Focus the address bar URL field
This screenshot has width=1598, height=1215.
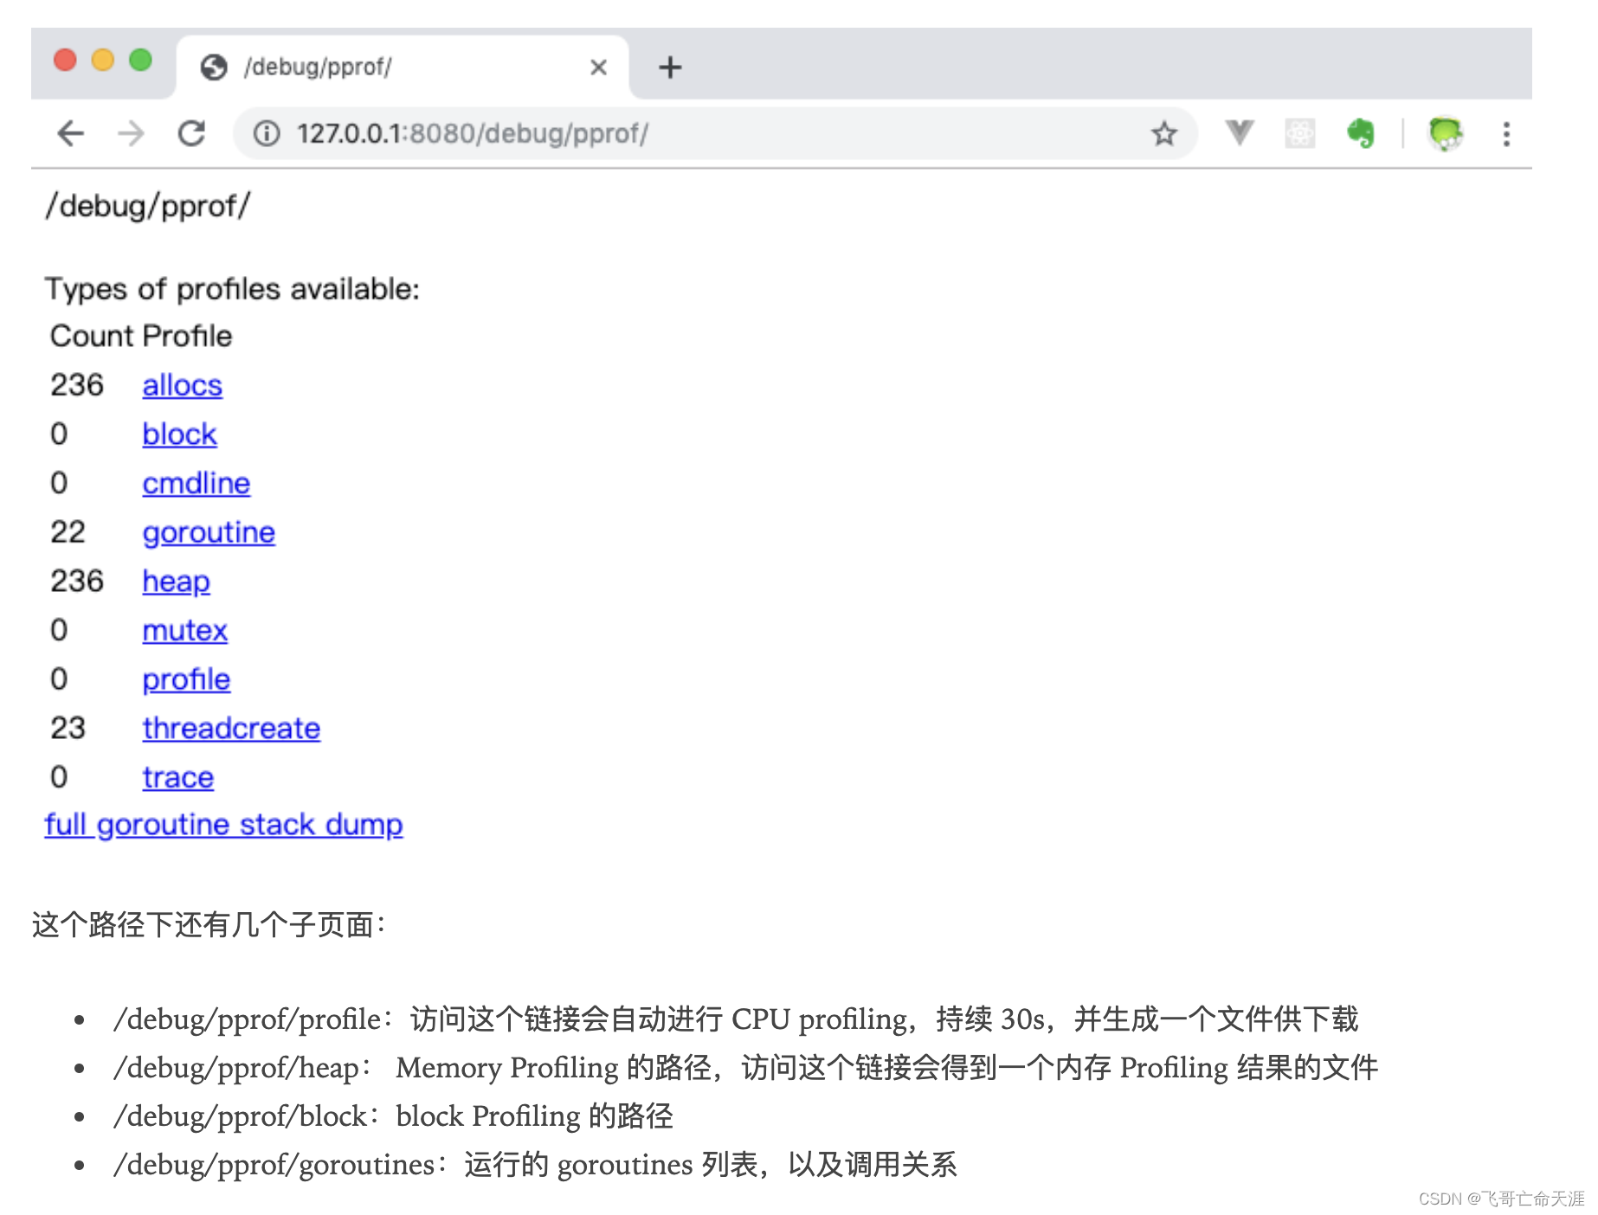(x=715, y=133)
